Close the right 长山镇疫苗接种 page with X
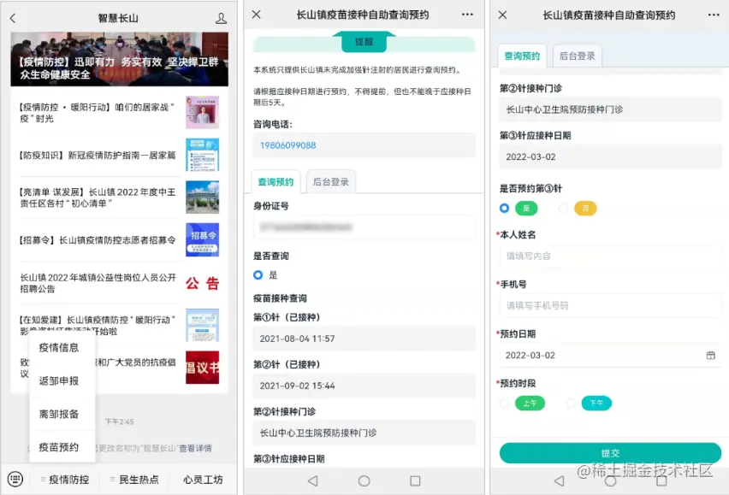729x495 pixels. tap(502, 15)
